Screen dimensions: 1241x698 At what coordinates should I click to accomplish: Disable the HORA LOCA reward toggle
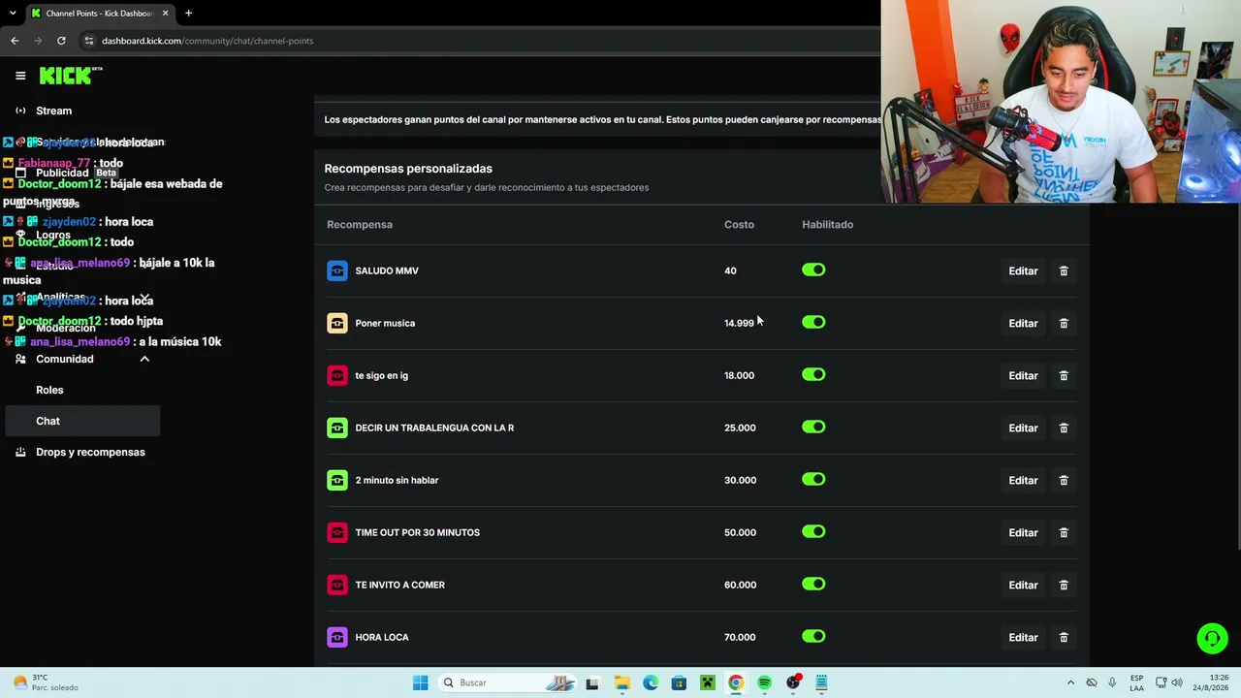point(813,636)
